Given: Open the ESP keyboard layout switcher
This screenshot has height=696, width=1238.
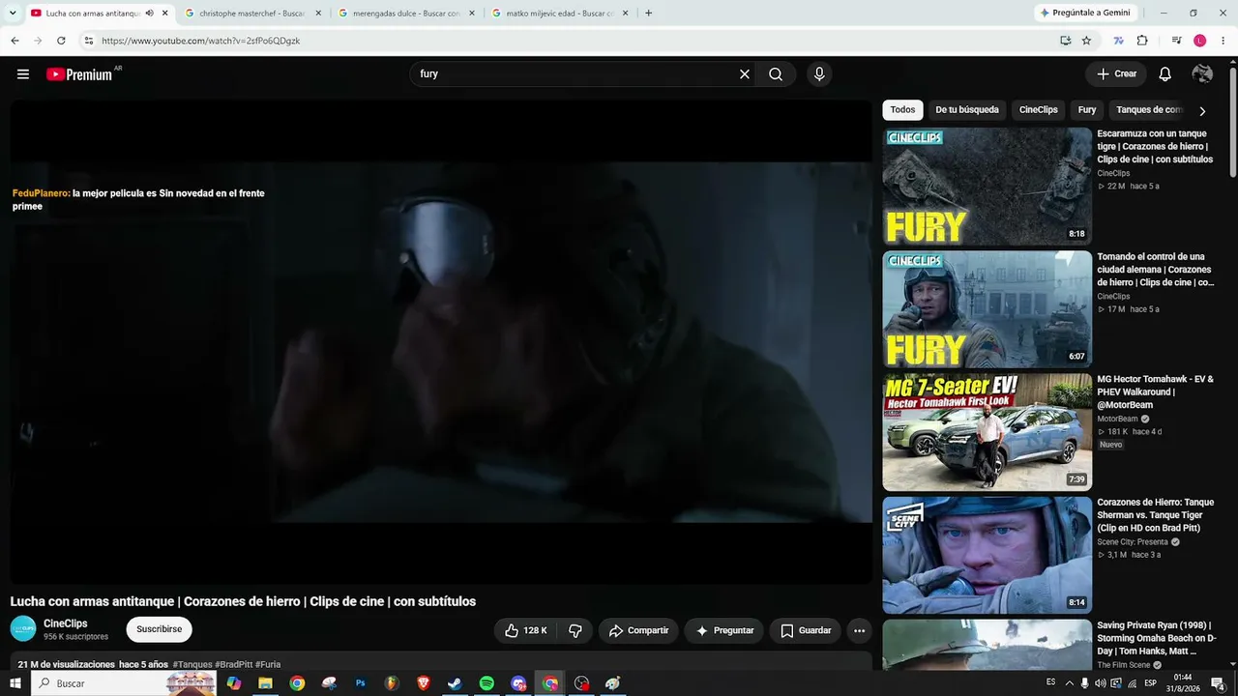Looking at the screenshot, I should [x=1151, y=683].
